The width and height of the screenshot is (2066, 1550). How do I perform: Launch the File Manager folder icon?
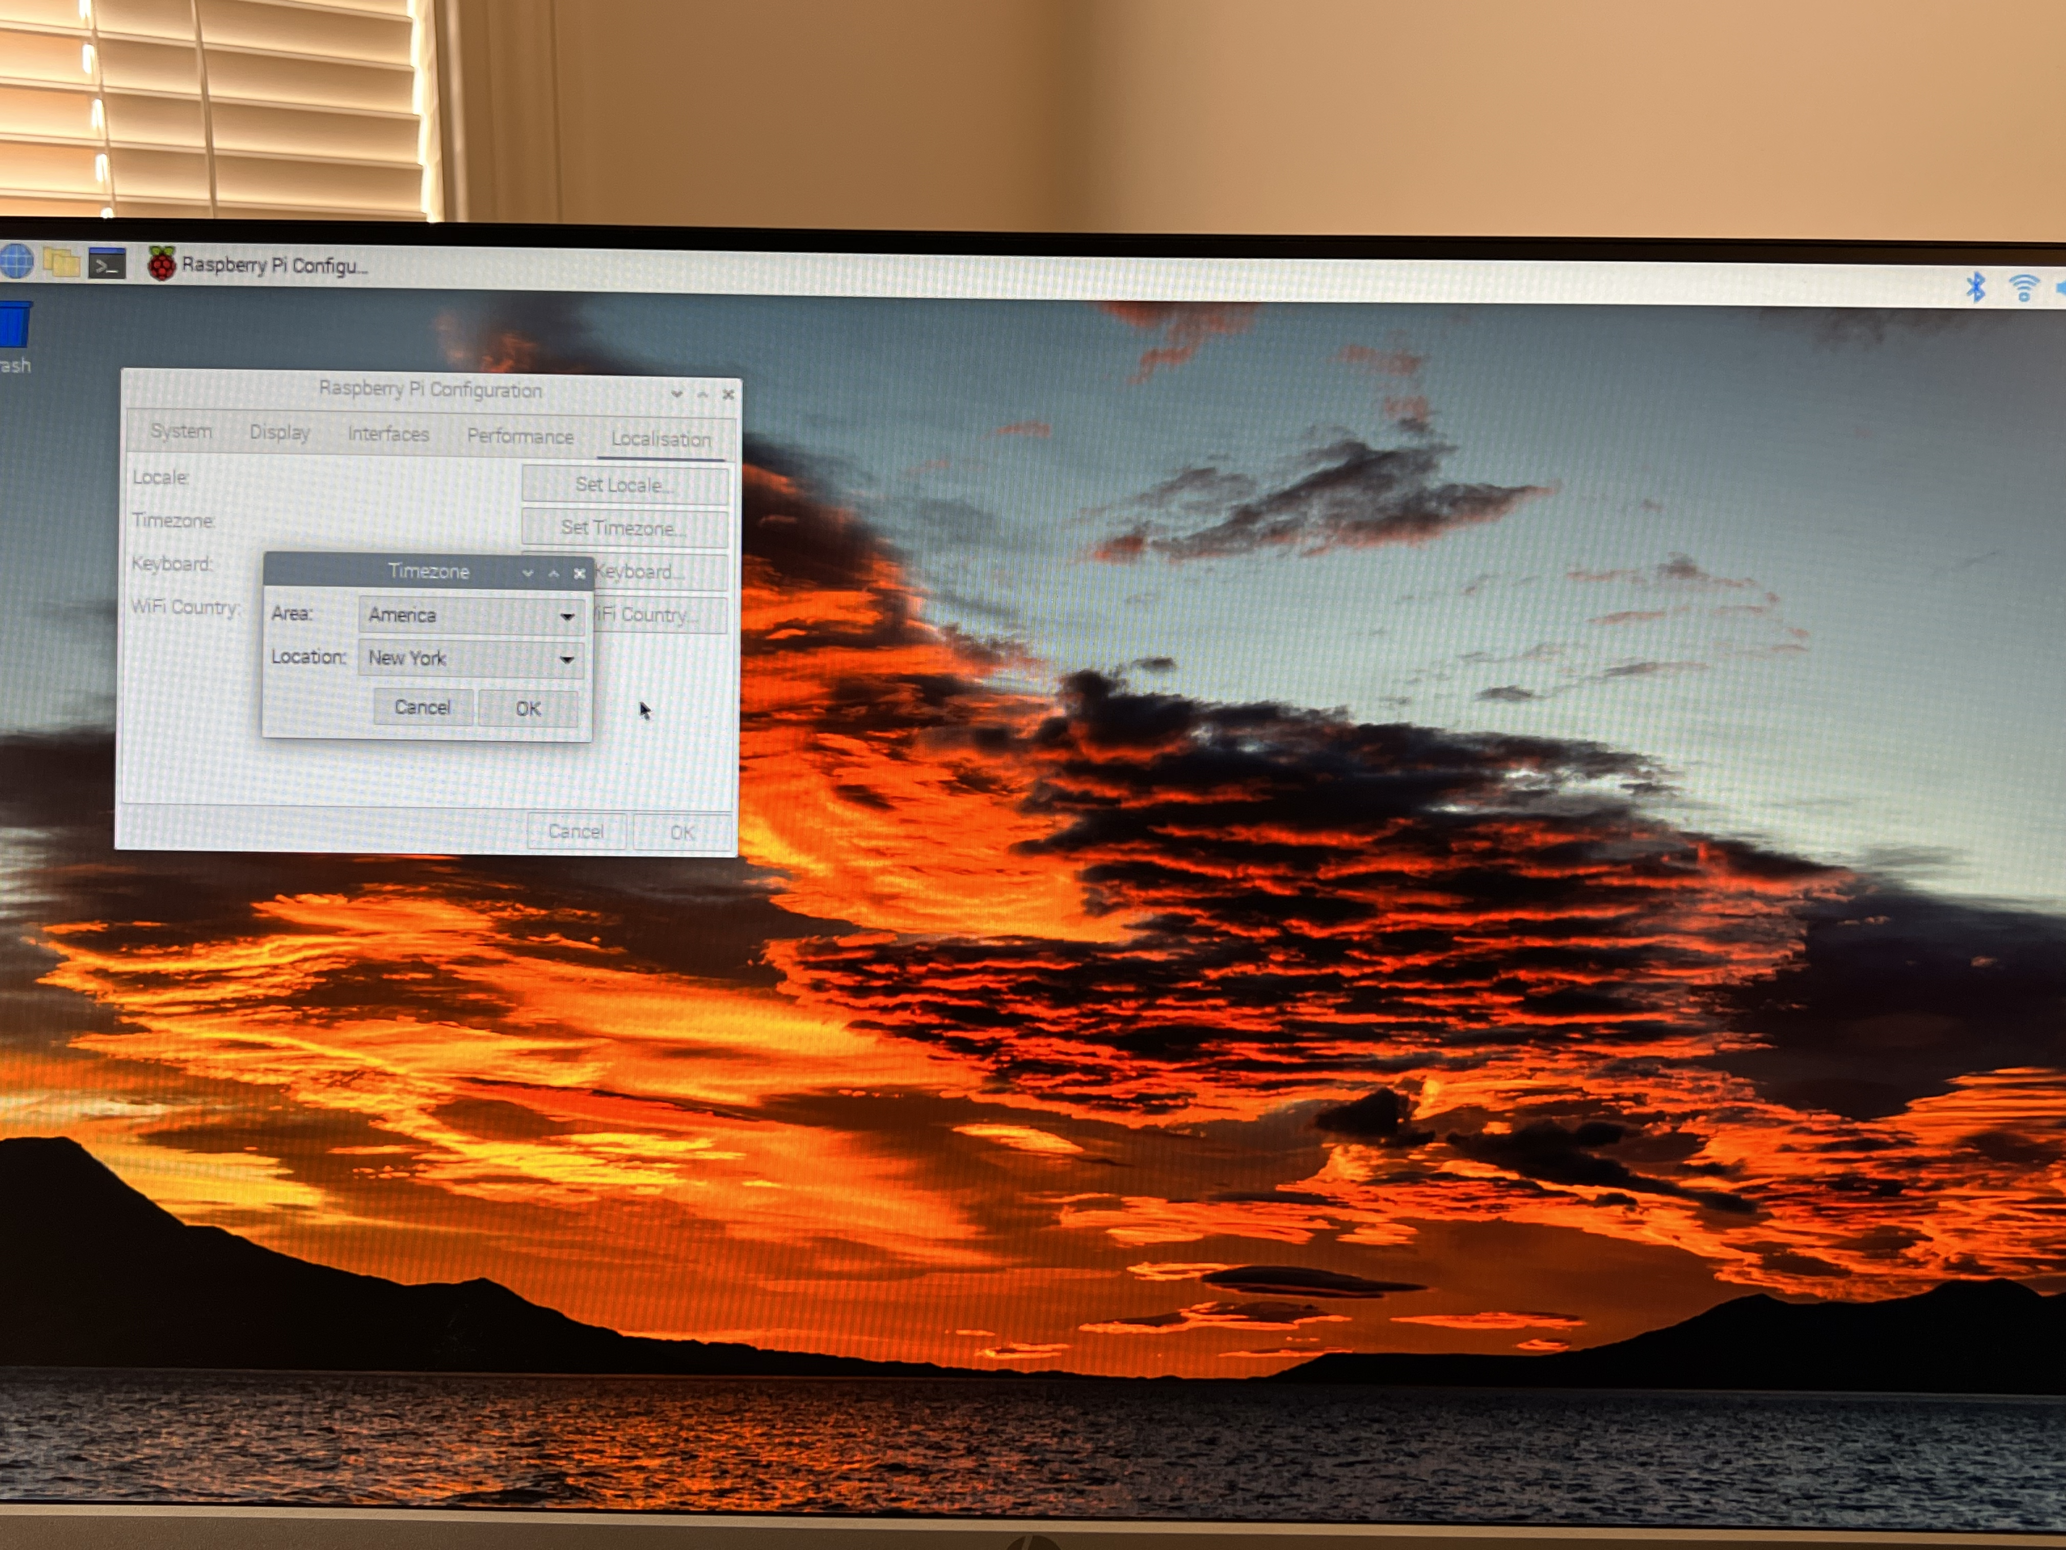[x=61, y=262]
